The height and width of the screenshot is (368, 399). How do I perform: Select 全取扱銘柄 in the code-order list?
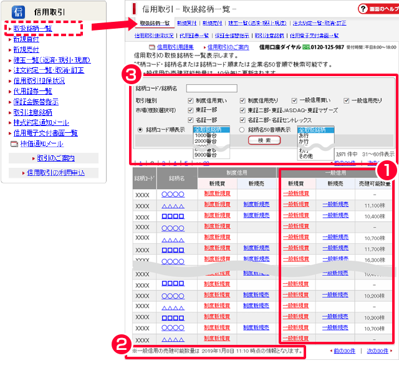(x=211, y=130)
